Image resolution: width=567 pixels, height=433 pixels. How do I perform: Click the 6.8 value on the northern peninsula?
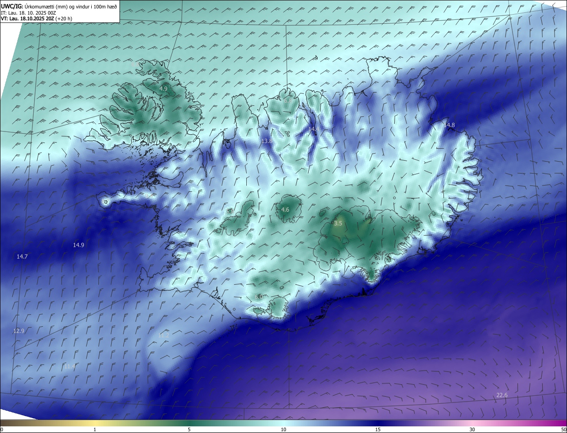point(287,101)
